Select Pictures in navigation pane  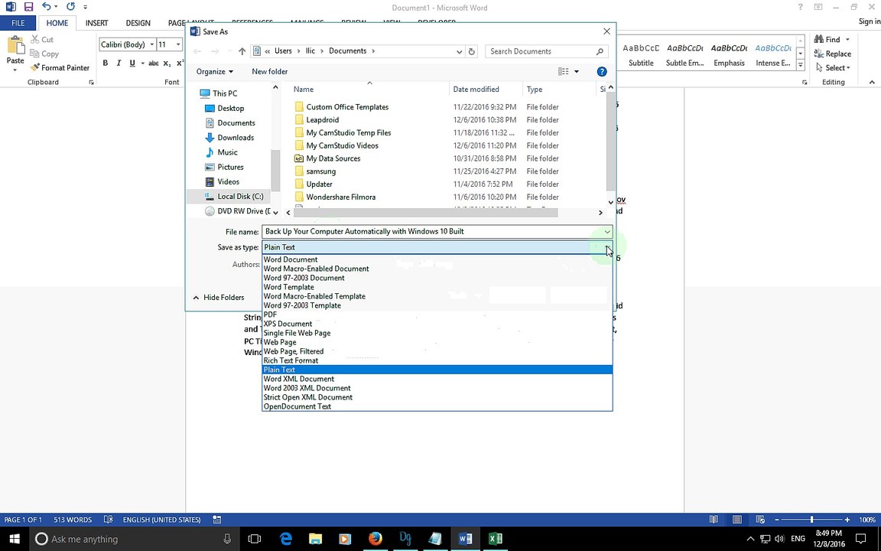point(224,166)
